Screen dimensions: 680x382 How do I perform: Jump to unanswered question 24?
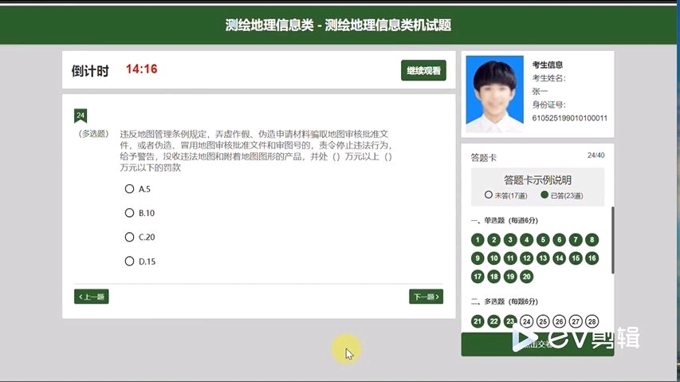click(x=527, y=321)
